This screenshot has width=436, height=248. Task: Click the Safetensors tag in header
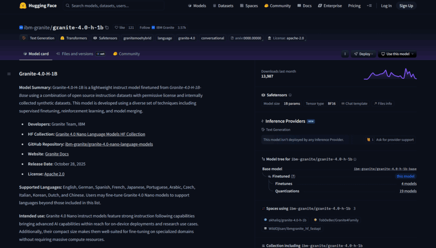coord(105,38)
